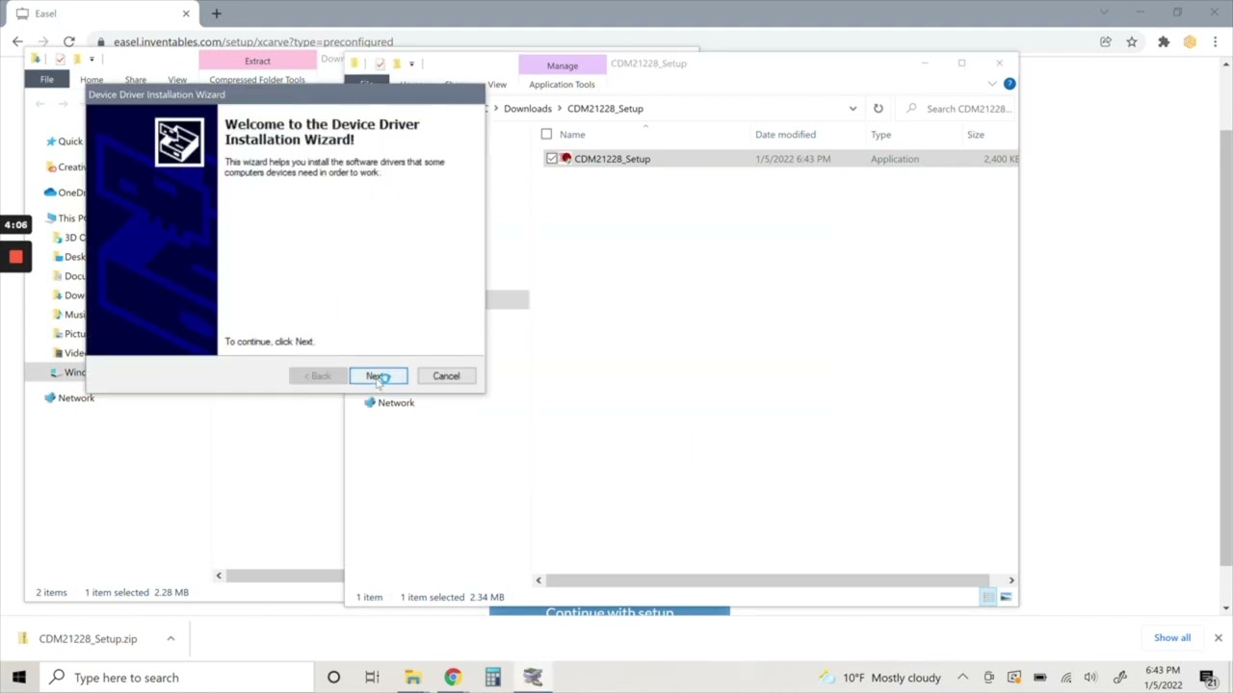Click CDM21228_Setup in the address path
The image size is (1233, 693).
tap(605, 109)
